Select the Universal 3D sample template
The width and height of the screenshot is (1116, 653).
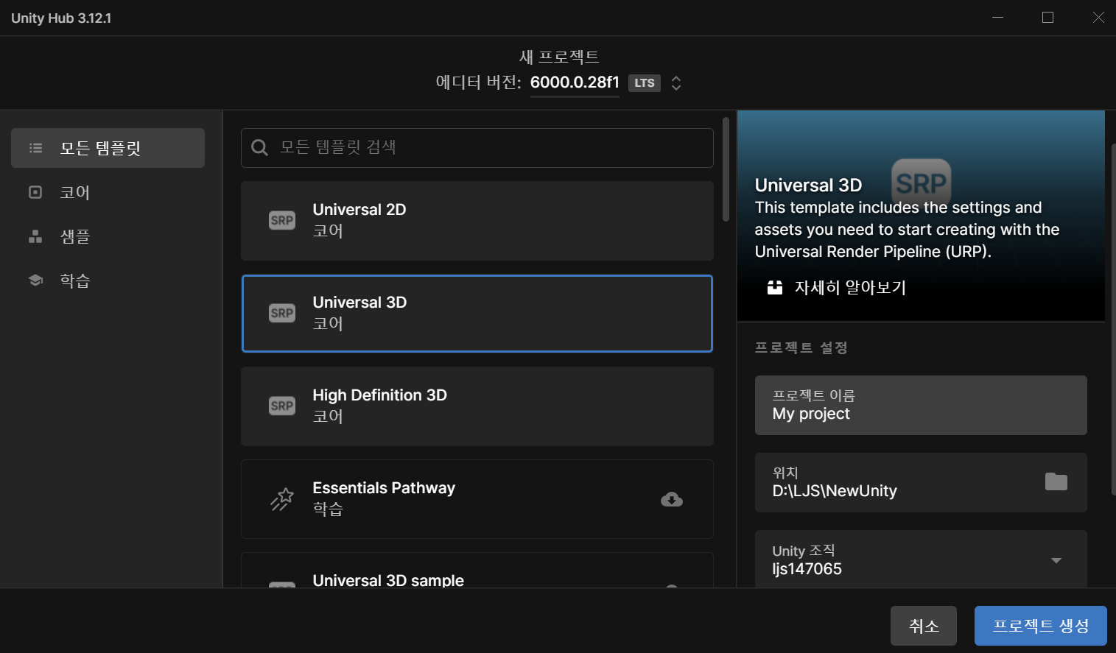point(477,571)
